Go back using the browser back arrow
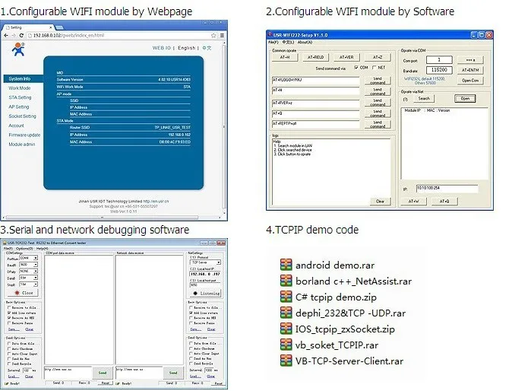 pyautogui.click(x=6, y=35)
